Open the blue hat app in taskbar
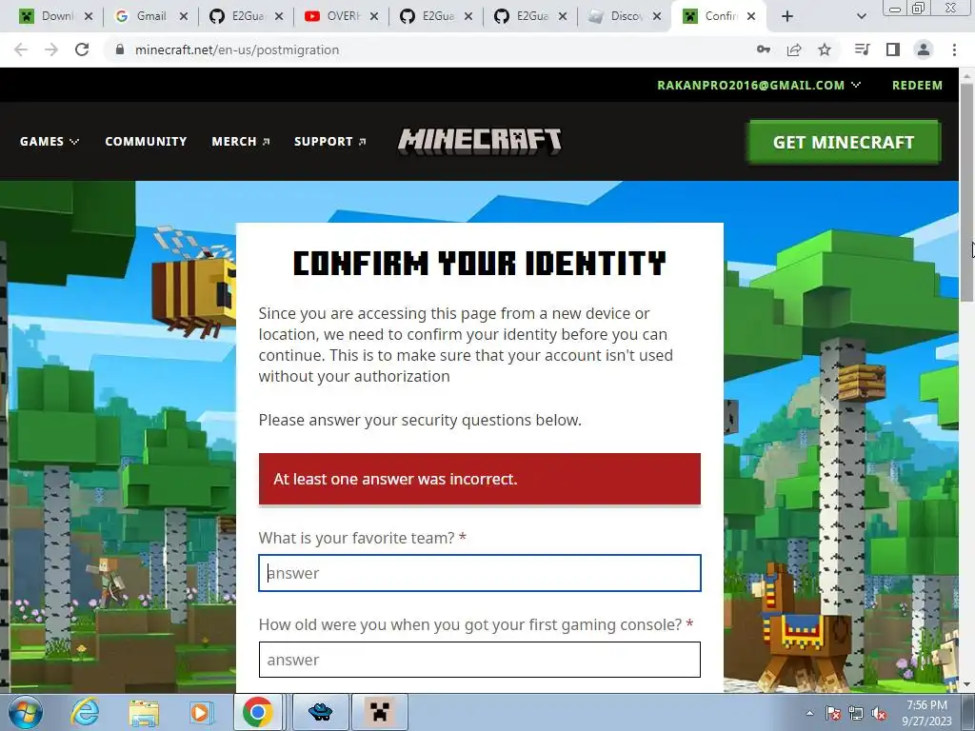 (x=320, y=712)
